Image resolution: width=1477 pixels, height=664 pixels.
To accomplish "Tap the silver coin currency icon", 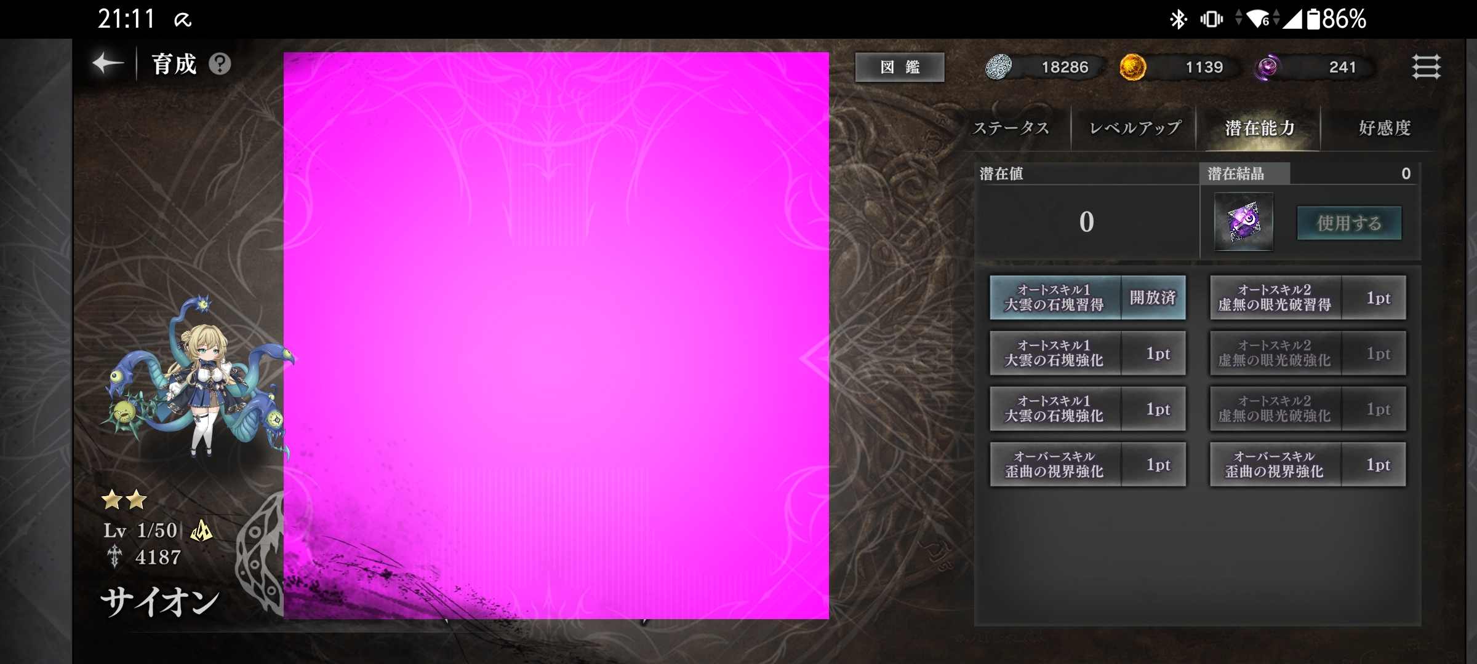I will click(998, 67).
